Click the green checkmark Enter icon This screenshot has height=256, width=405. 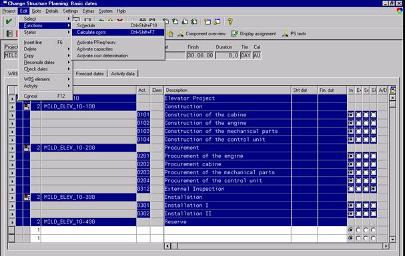click(9, 21)
